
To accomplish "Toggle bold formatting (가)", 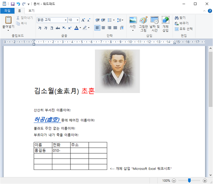I will coord(40,28).
